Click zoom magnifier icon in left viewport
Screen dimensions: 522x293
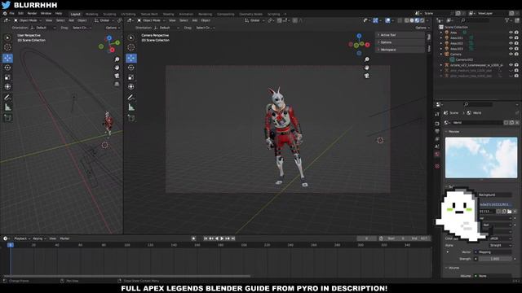tap(117, 59)
